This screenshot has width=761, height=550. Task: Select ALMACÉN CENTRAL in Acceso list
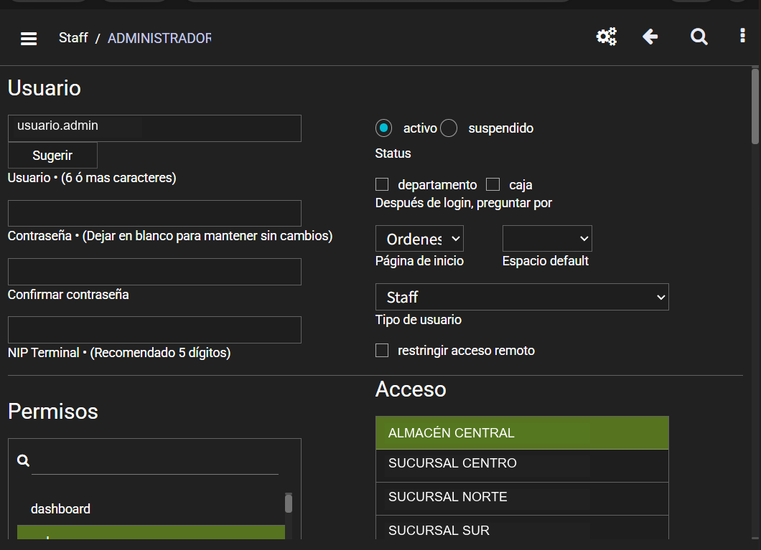(x=522, y=432)
